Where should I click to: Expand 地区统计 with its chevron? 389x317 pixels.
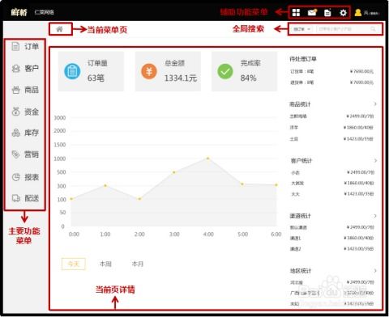click(375, 271)
